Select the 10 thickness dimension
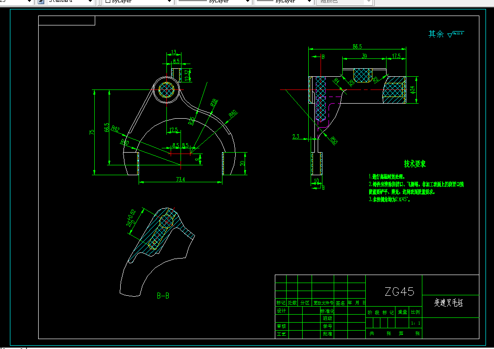Screen dimensions: 494x349 317,181
